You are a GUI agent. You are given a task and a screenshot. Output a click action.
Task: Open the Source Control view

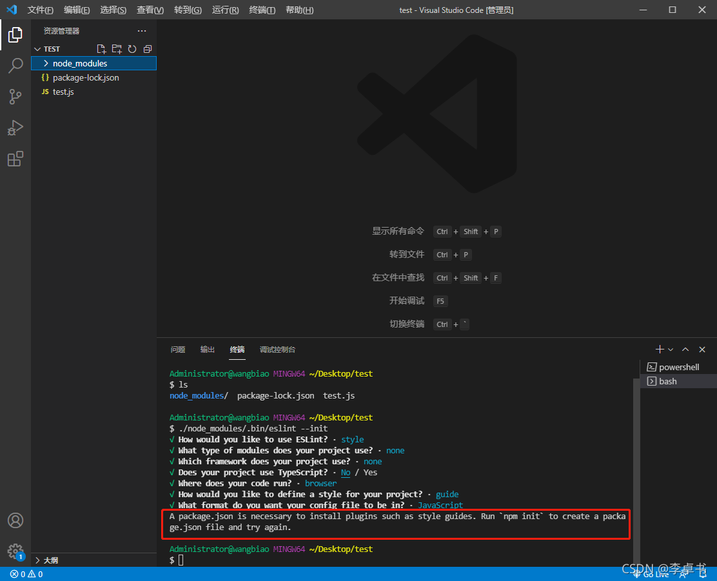click(x=15, y=97)
